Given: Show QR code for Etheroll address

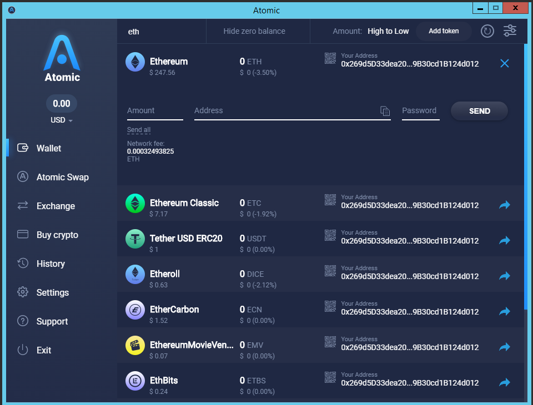Looking at the screenshot, I should click(x=330, y=271).
